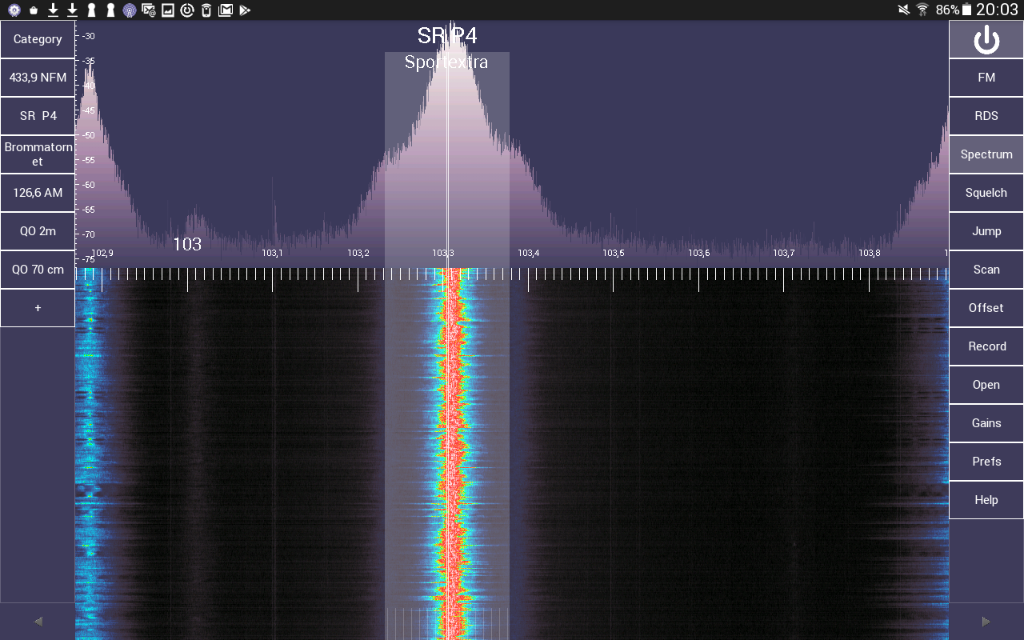Tap the power on/off icon
This screenshot has width=1024, height=640.
pos(986,39)
